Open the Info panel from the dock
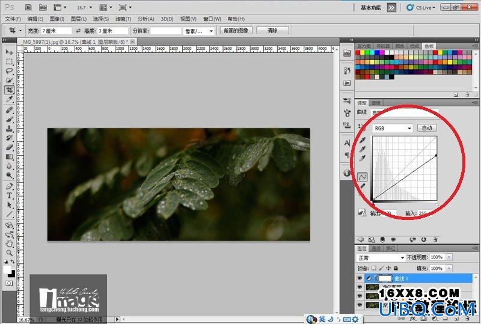The height and width of the screenshot is (324, 481). [347, 173]
